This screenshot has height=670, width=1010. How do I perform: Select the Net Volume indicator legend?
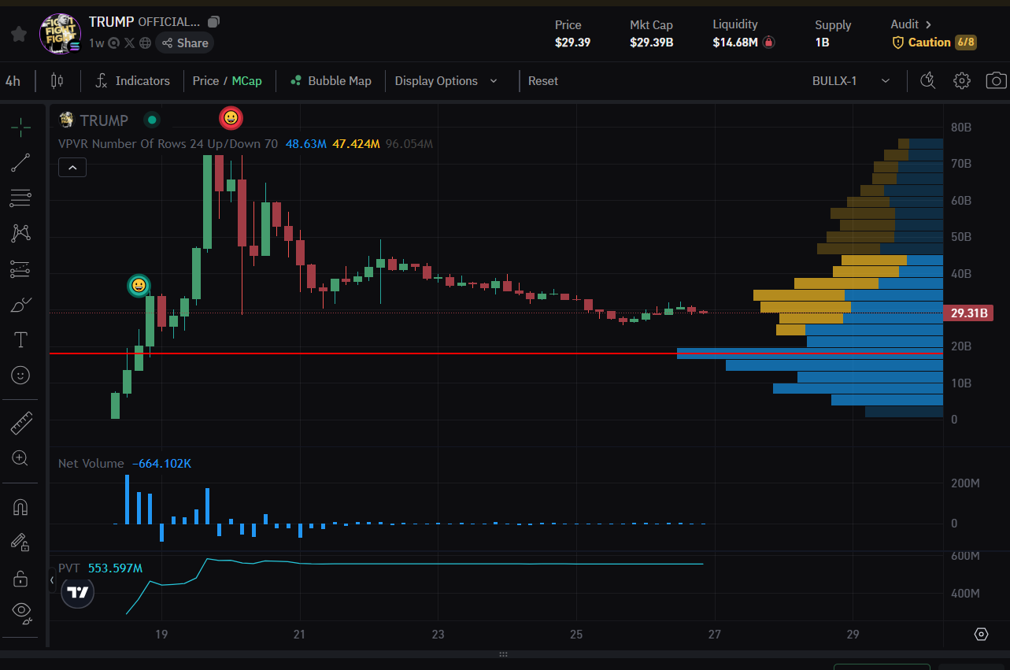(x=91, y=464)
